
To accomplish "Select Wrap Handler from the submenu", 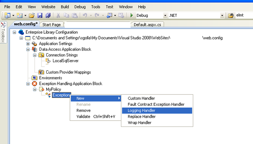I will pos(157,123).
